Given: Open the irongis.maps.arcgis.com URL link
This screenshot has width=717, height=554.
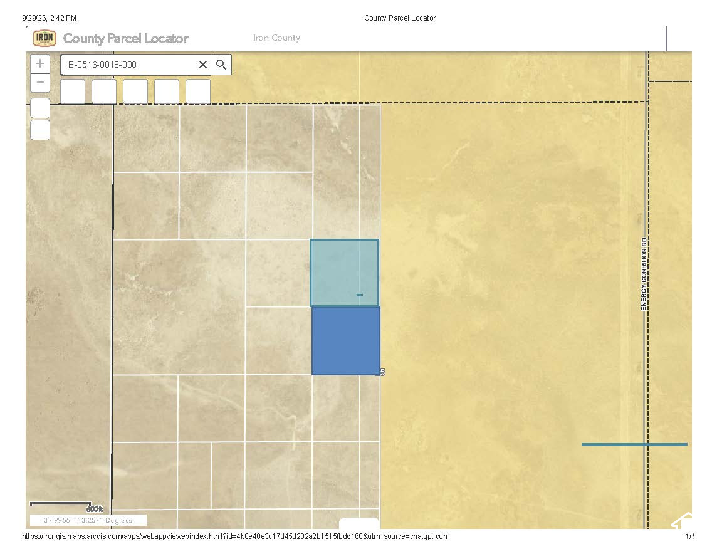Looking at the screenshot, I should click(236, 536).
